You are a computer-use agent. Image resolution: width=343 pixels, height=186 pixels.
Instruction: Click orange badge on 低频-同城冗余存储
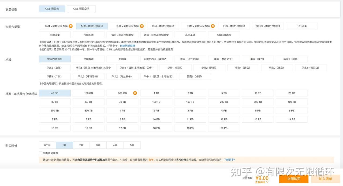pos(142,26)
